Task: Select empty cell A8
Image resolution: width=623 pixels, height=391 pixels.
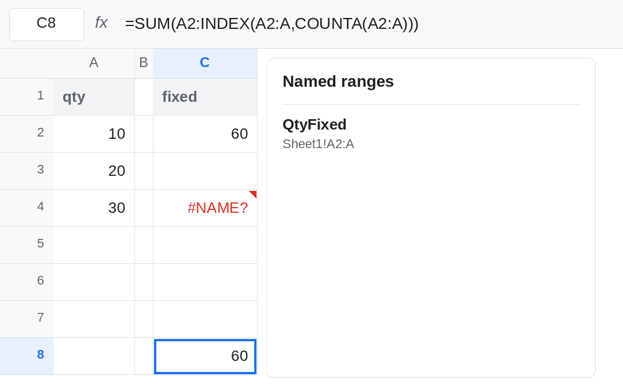Action: pyautogui.click(x=94, y=356)
